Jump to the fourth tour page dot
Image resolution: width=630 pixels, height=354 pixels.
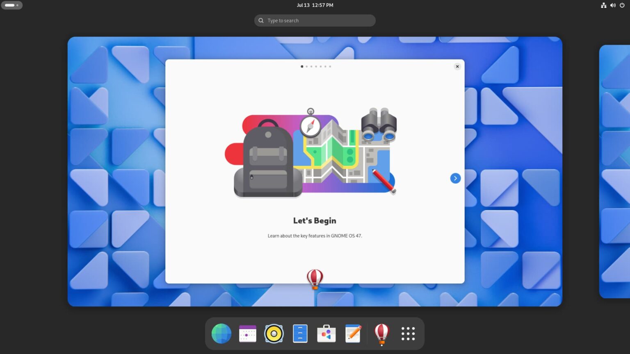(x=316, y=66)
